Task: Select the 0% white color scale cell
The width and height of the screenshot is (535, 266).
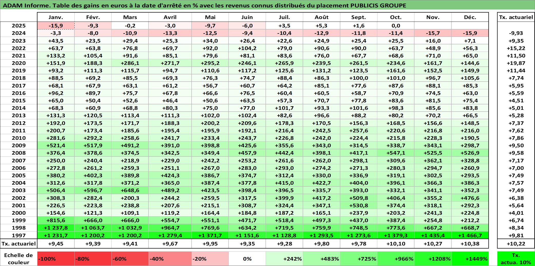Action: click(x=247, y=259)
